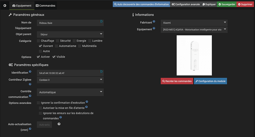Switch to the Commandes tab
The height and width of the screenshot is (137, 255).
(45, 6)
